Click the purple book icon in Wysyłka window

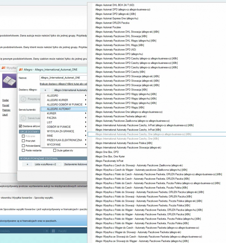point(9,81)
